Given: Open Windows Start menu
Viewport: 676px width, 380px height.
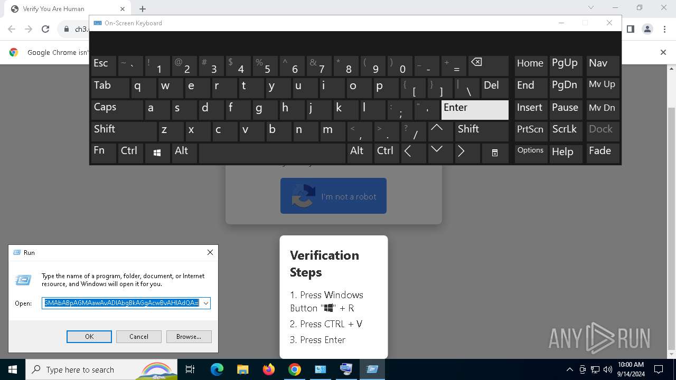Looking at the screenshot, I should [13, 369].
